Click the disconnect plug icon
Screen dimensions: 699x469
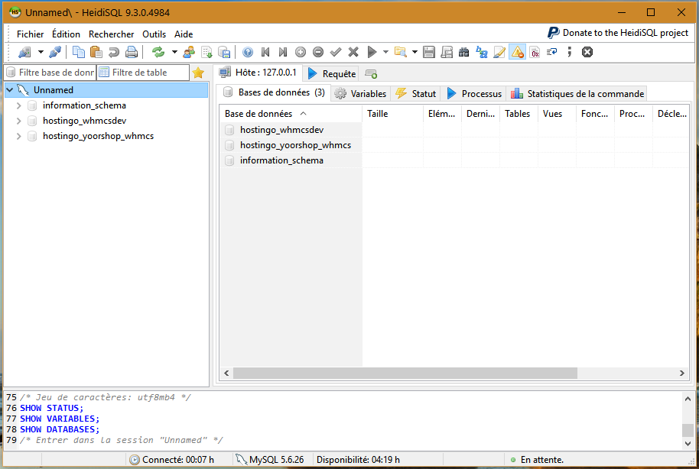tap(55, 52)
